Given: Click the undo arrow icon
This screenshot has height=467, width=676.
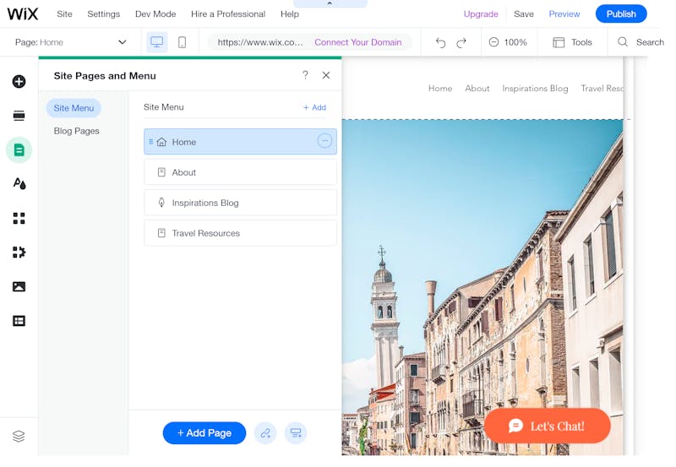Looking at the screenshot, I should click(x=440, y=43).
